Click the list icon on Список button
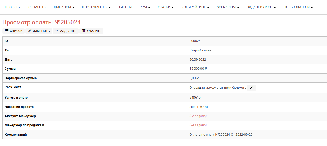 tap(7, 31)
